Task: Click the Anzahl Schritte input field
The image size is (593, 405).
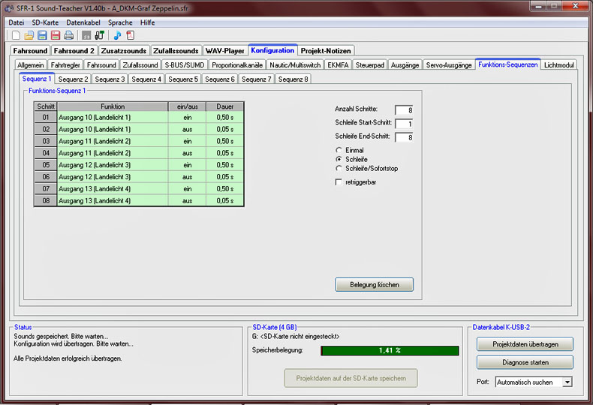Action: pyautogui.click(x=404, y=110)
